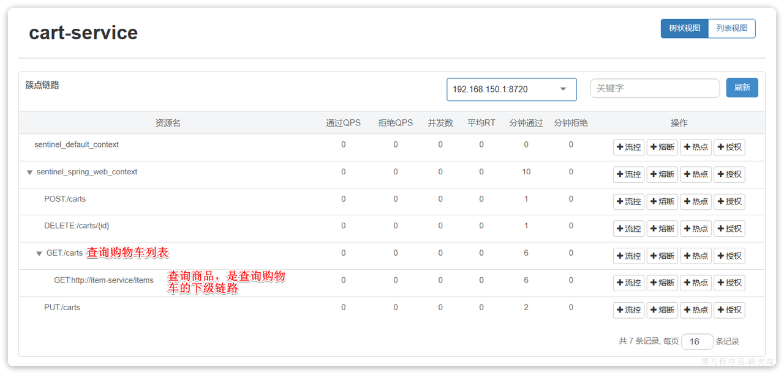Add 流控 rule for GET:http://item-service/items
The width and height of the screenshot is (784, 375).
click(629, 283)
